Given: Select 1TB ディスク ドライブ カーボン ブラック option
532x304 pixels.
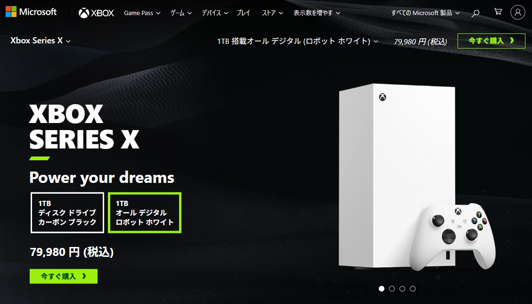Looking at the screenshot, I should (x=67, y=213).
